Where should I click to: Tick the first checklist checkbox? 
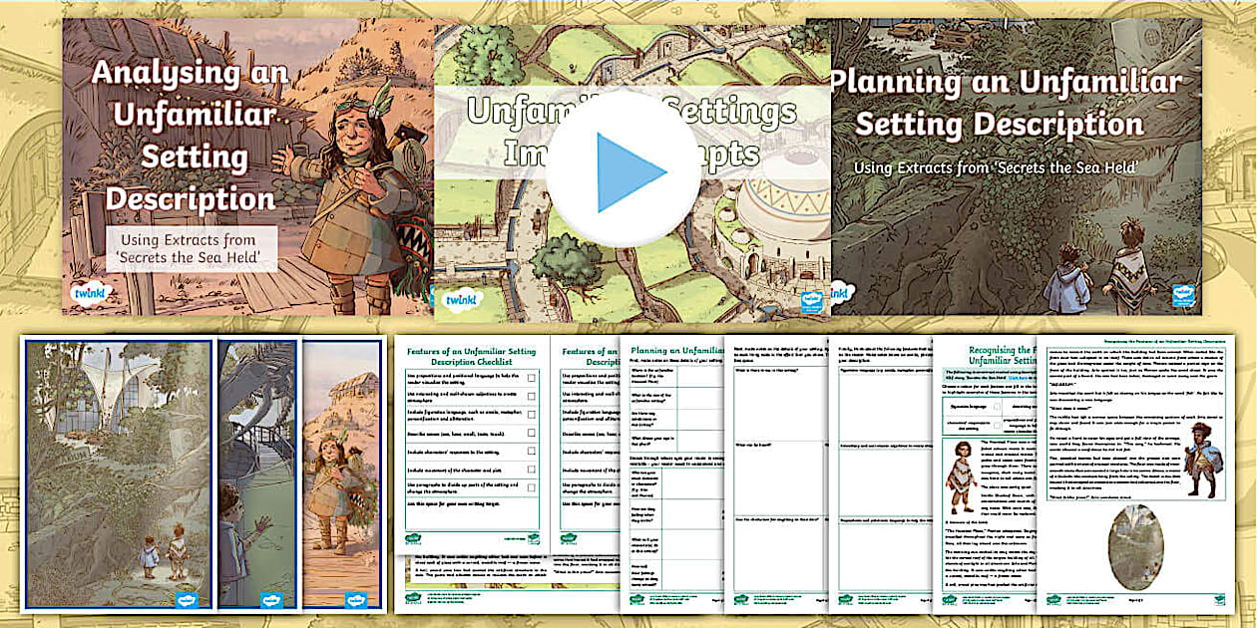(531, 378)
